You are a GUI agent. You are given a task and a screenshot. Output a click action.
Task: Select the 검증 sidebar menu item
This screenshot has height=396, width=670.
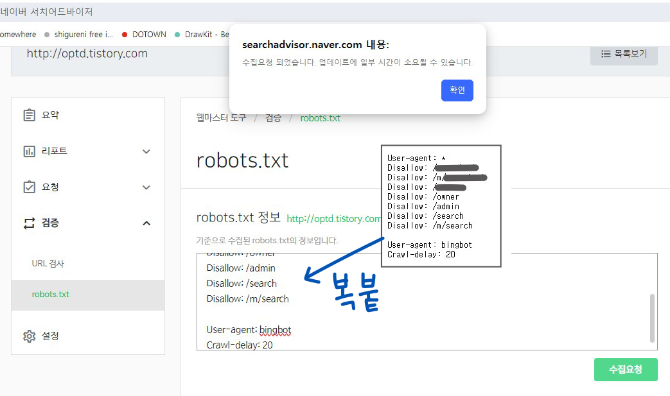point(88,223)
